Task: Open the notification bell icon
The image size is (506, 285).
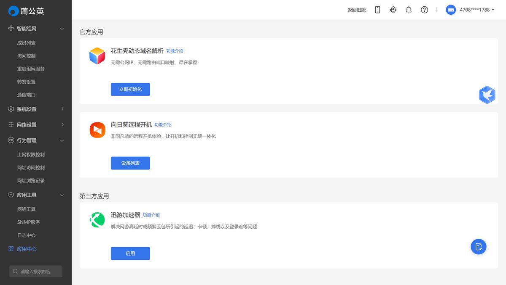Action: tap(409, 9)
